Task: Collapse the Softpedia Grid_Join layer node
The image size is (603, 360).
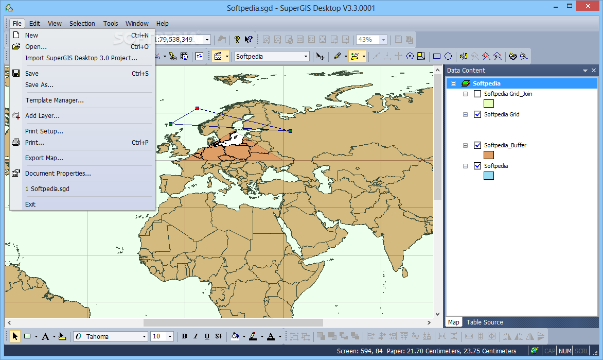Action: [x=465, y=94]
